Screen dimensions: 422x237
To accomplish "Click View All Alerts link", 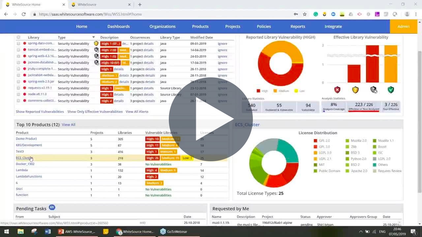I will click(137, 112).
